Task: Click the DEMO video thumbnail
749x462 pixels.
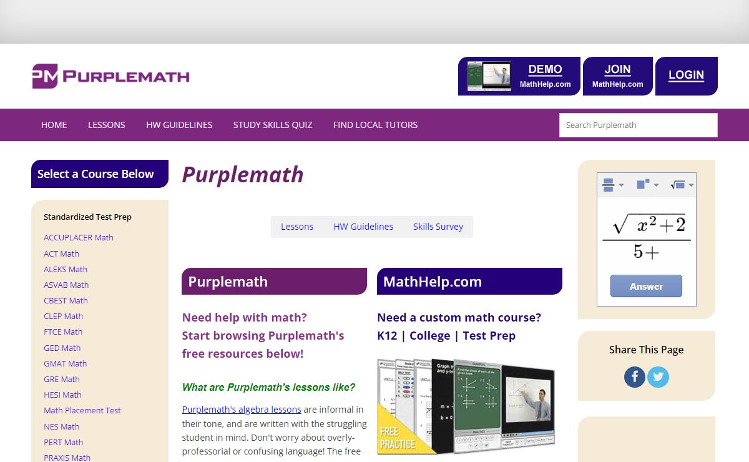Action: click(489, 76)
